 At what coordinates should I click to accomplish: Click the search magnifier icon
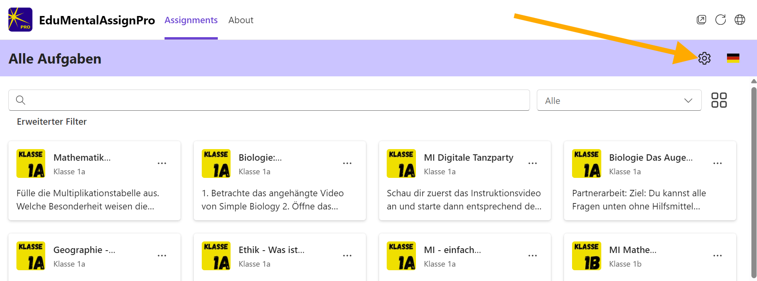tap(20, 100)
